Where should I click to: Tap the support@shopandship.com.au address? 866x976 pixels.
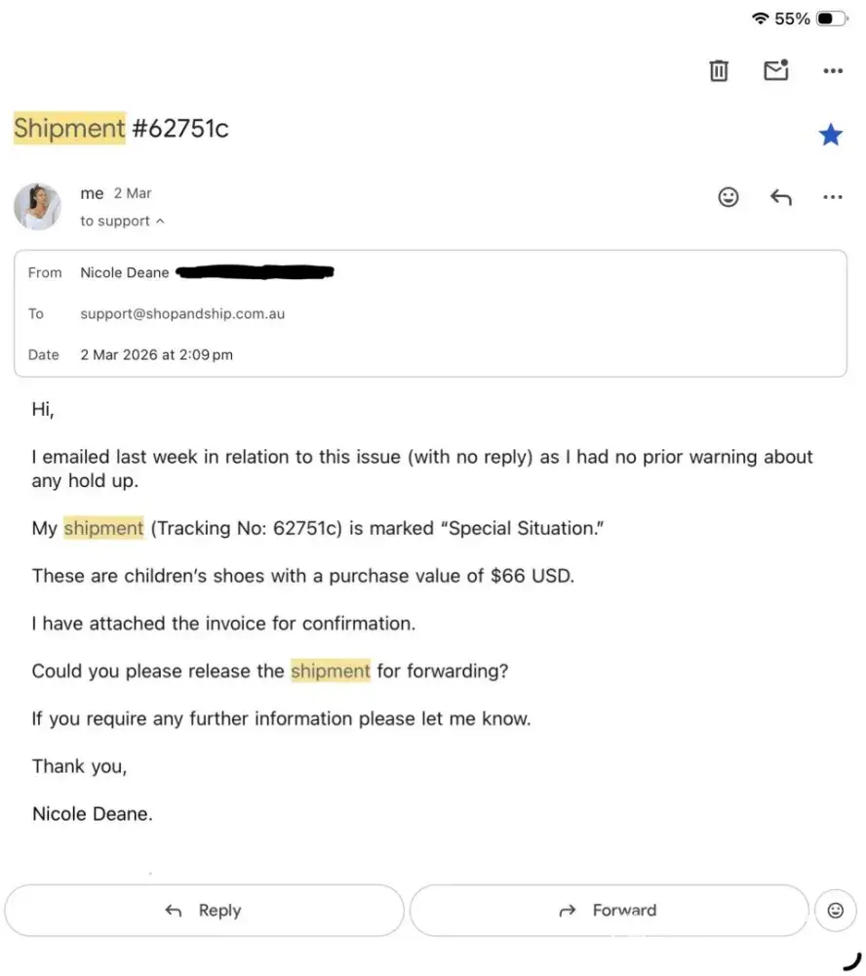pos(182,313)
